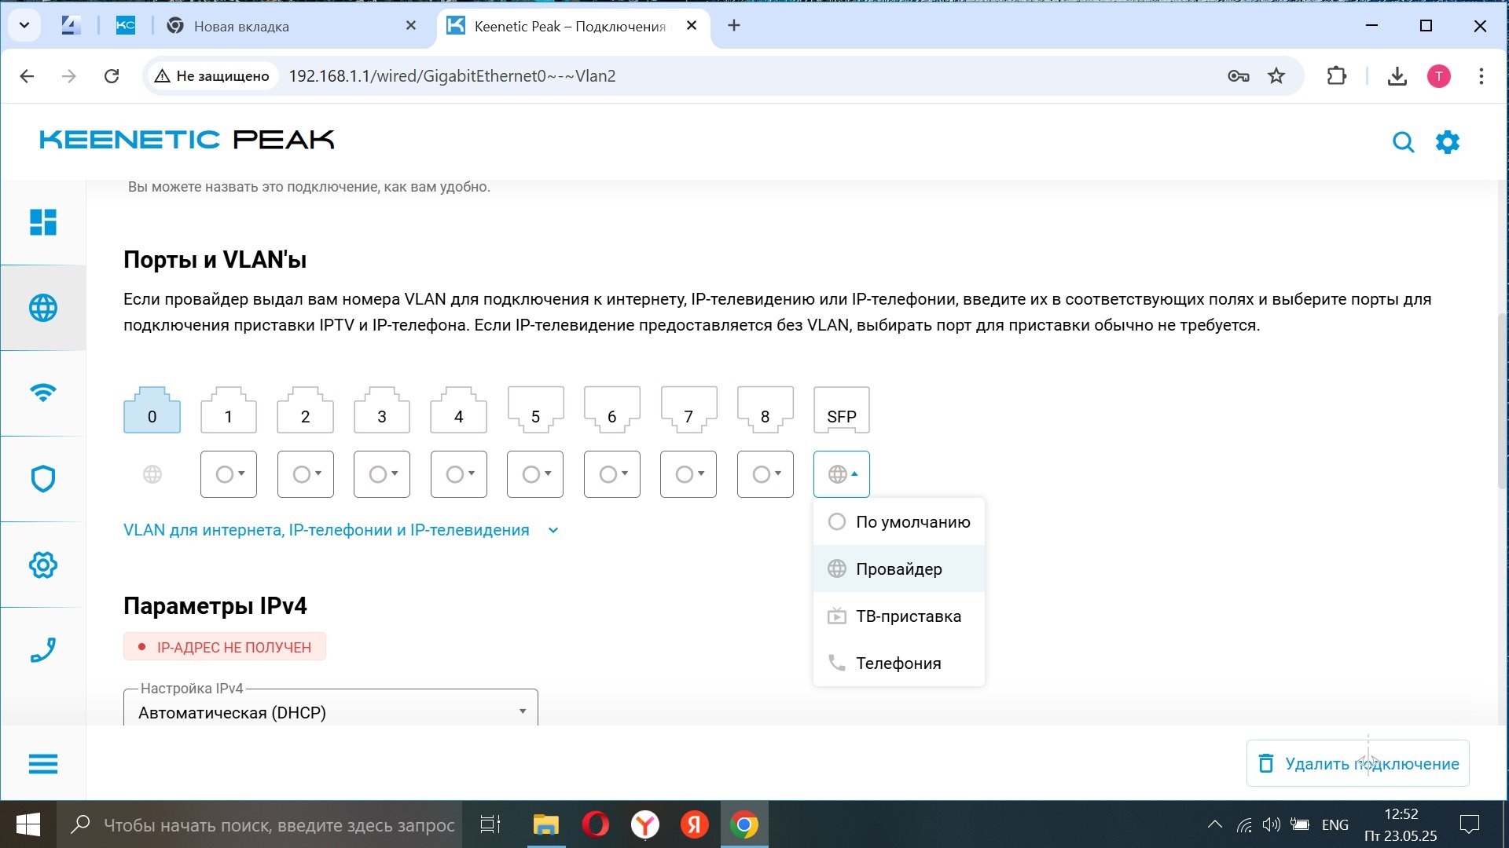The width and height of the screenshot is (1509, 848).
Task: Open port 6 role dropdown
Action: click(612, 474)
